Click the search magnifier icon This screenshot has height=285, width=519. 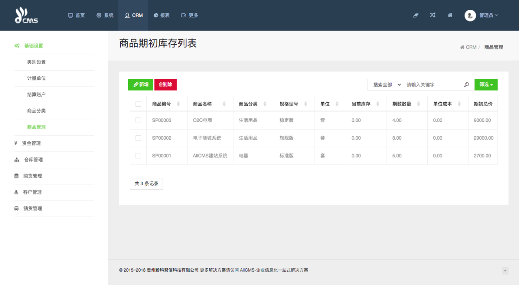[466, 85]
